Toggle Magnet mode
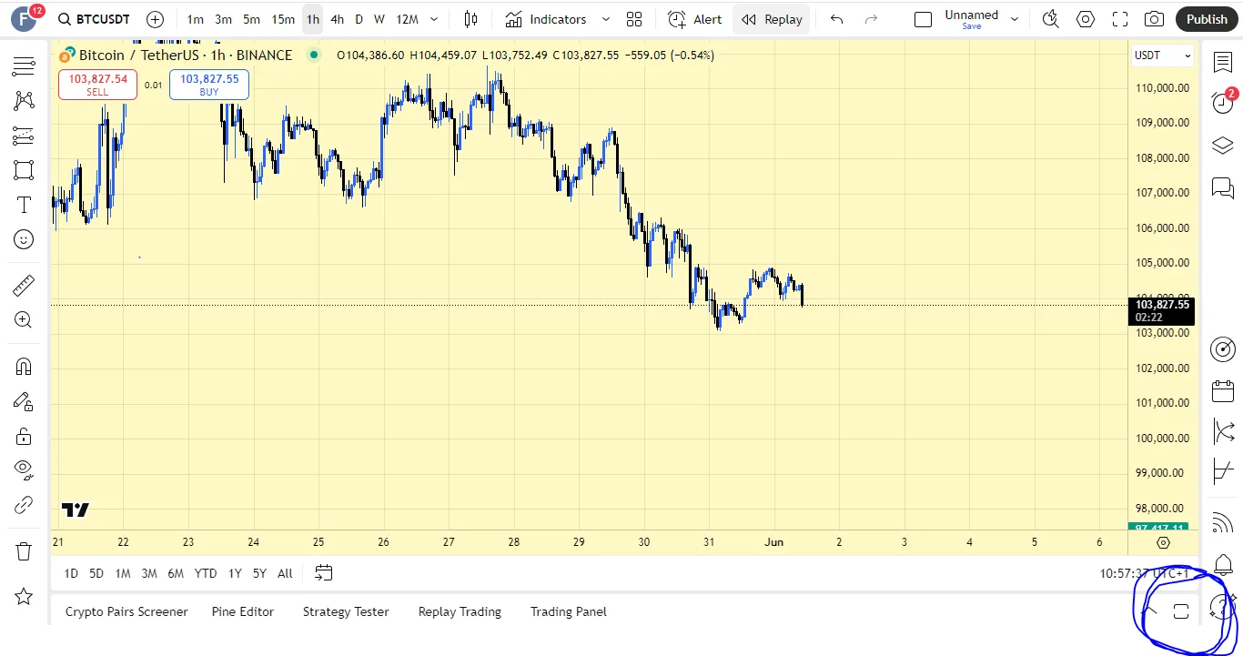 point(24,367)
